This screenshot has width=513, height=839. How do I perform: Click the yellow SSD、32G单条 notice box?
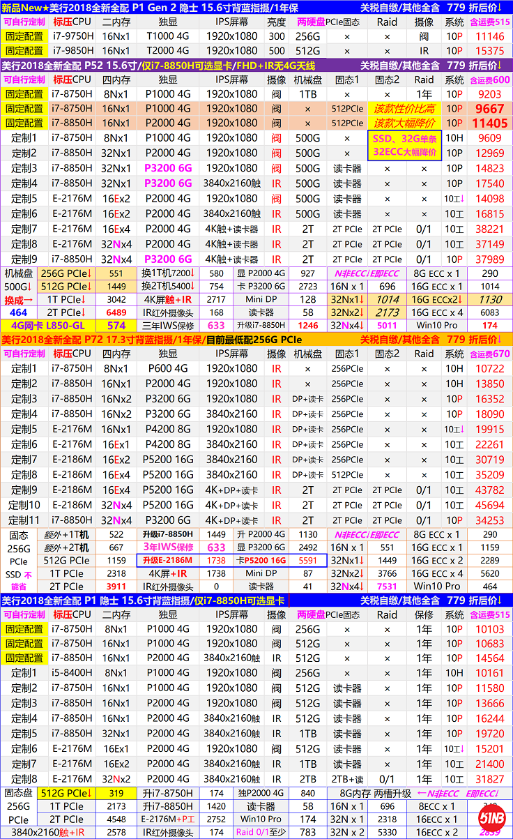pyautogui.click(x=405, y=145)
